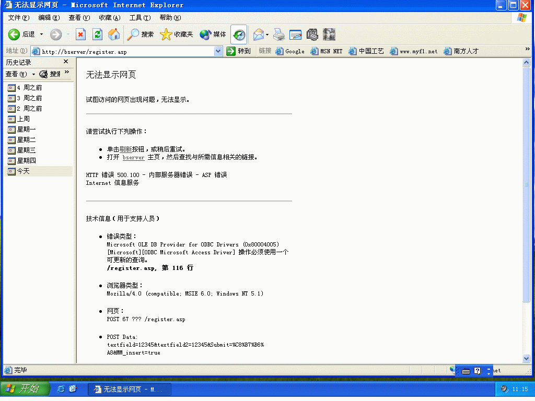
Task: Go to Home page icon
Action: click(x=114, y=34)
